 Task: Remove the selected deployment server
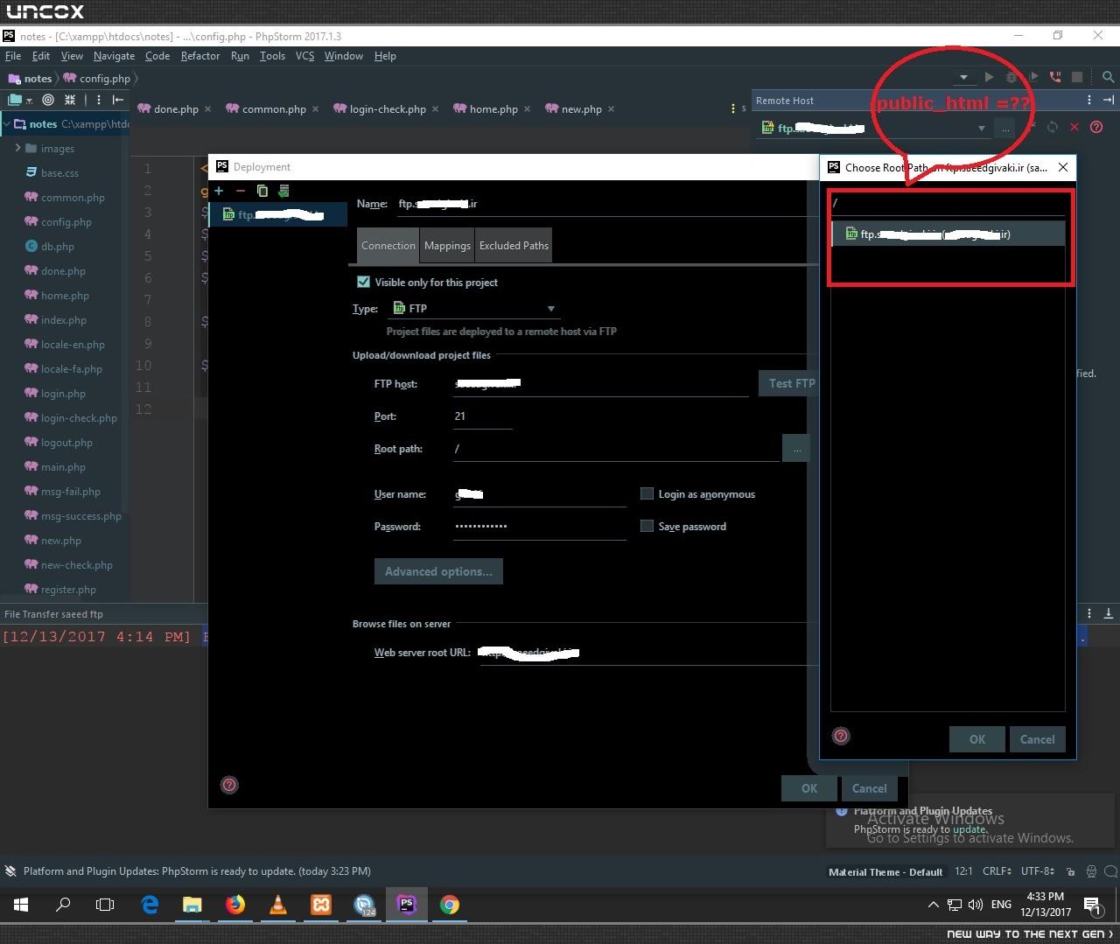click(x=241, y=191)
